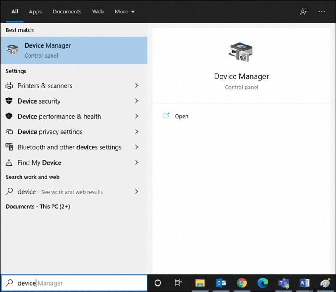Click the feedback icon in the top bar
This screenshot has width=336, height=292.
point(303,11)
